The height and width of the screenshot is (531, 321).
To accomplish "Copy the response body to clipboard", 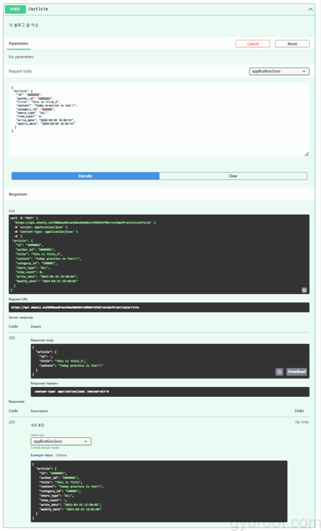I will 279,372.
